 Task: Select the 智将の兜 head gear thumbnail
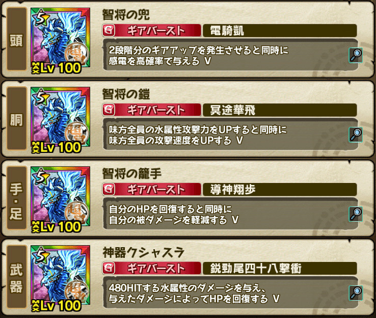coord(61,40)
